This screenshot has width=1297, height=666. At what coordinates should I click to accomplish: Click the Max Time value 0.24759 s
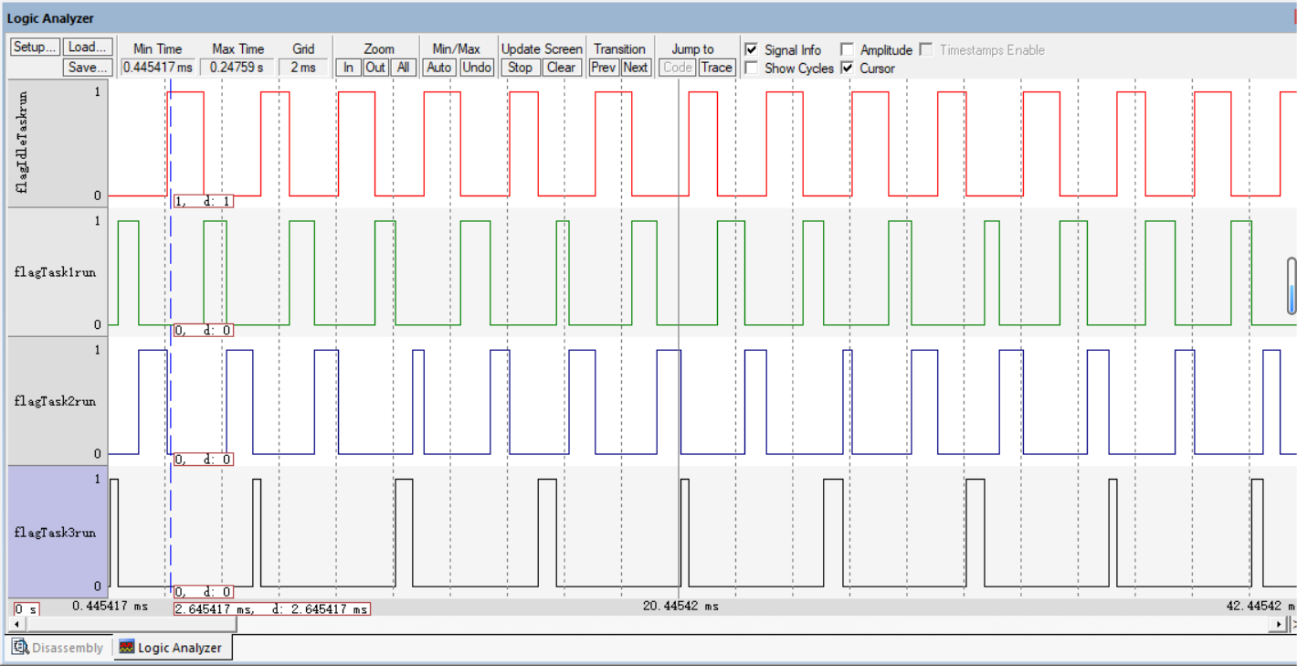click(237, 68)
